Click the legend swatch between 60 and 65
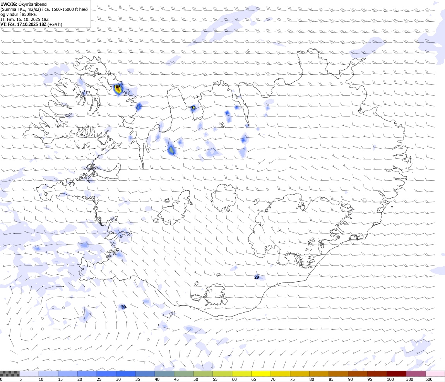 point(242,373)
